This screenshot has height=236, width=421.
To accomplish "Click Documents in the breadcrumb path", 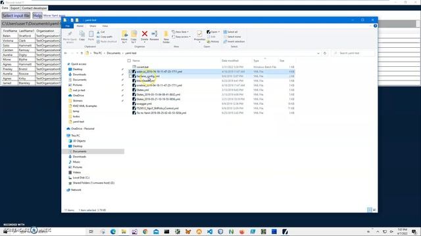I will [x=114, y=53].
